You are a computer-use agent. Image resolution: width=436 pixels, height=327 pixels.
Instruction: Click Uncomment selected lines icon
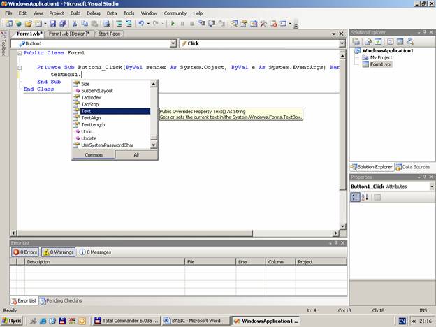click(129, 24)
